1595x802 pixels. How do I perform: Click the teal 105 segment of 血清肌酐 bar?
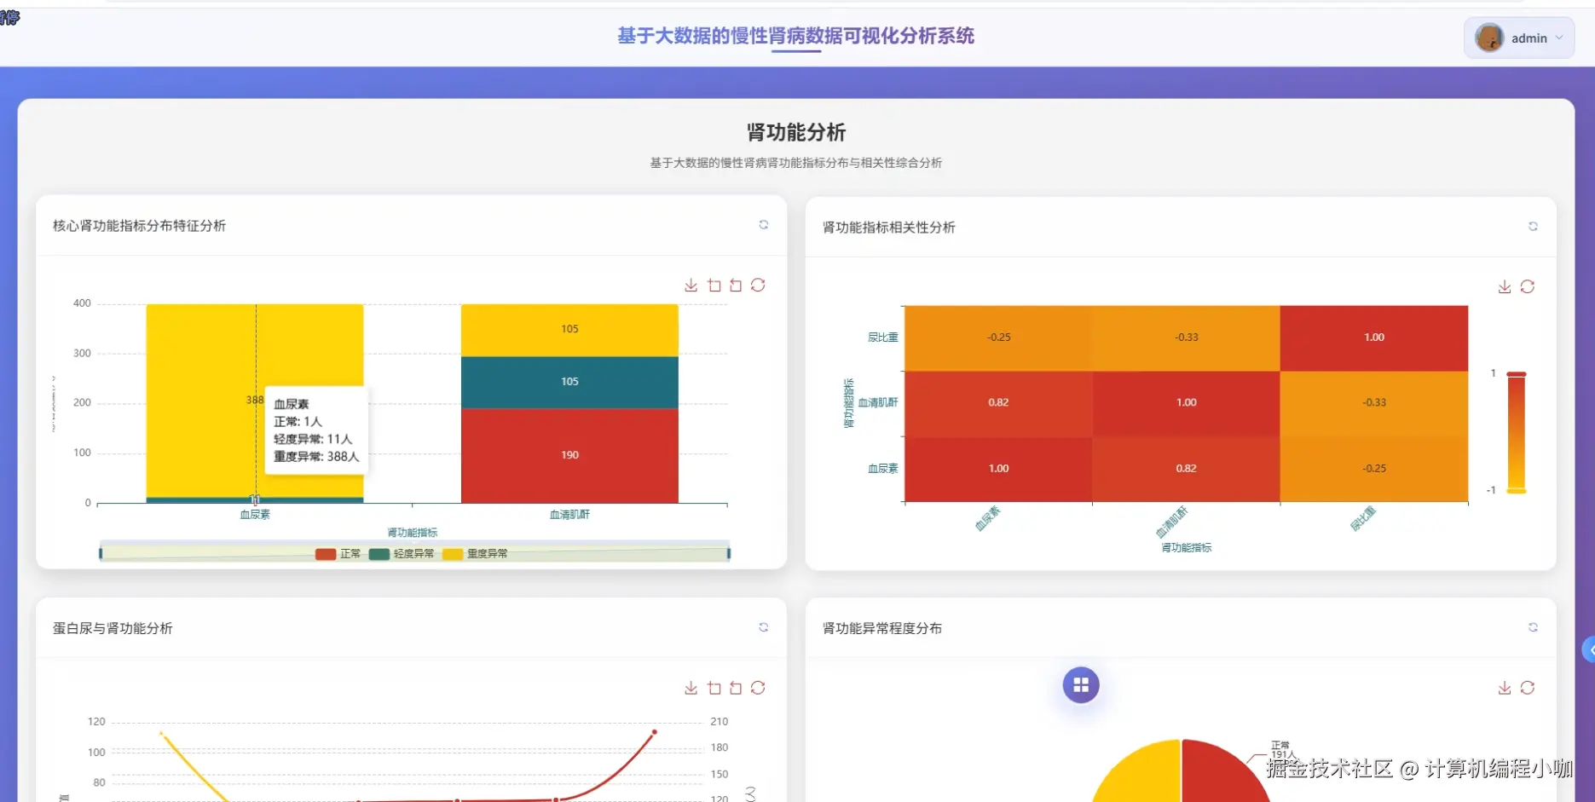click(x=569, y=382)
